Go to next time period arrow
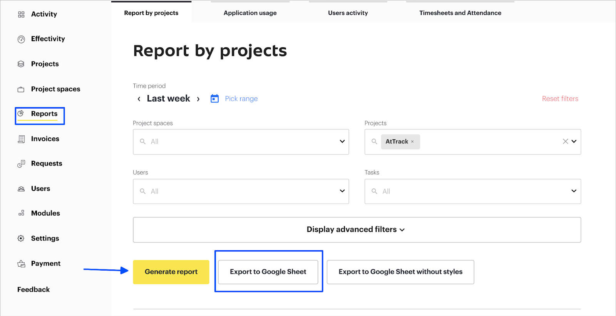 (198, 99)
